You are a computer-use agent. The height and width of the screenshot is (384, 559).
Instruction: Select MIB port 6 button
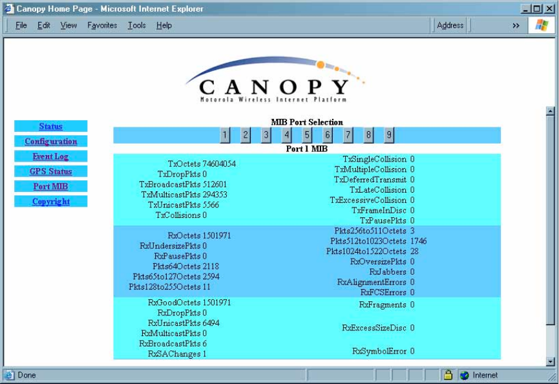328,135
